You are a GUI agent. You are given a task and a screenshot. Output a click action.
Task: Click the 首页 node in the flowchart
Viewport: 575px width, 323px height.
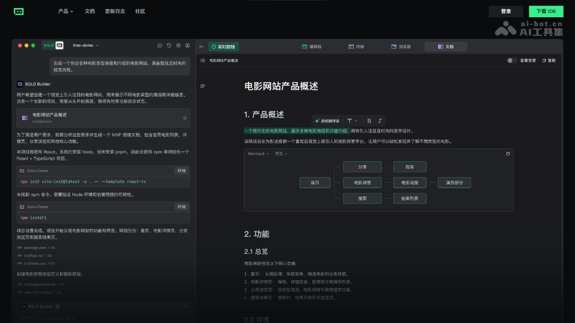coord(315,182)
